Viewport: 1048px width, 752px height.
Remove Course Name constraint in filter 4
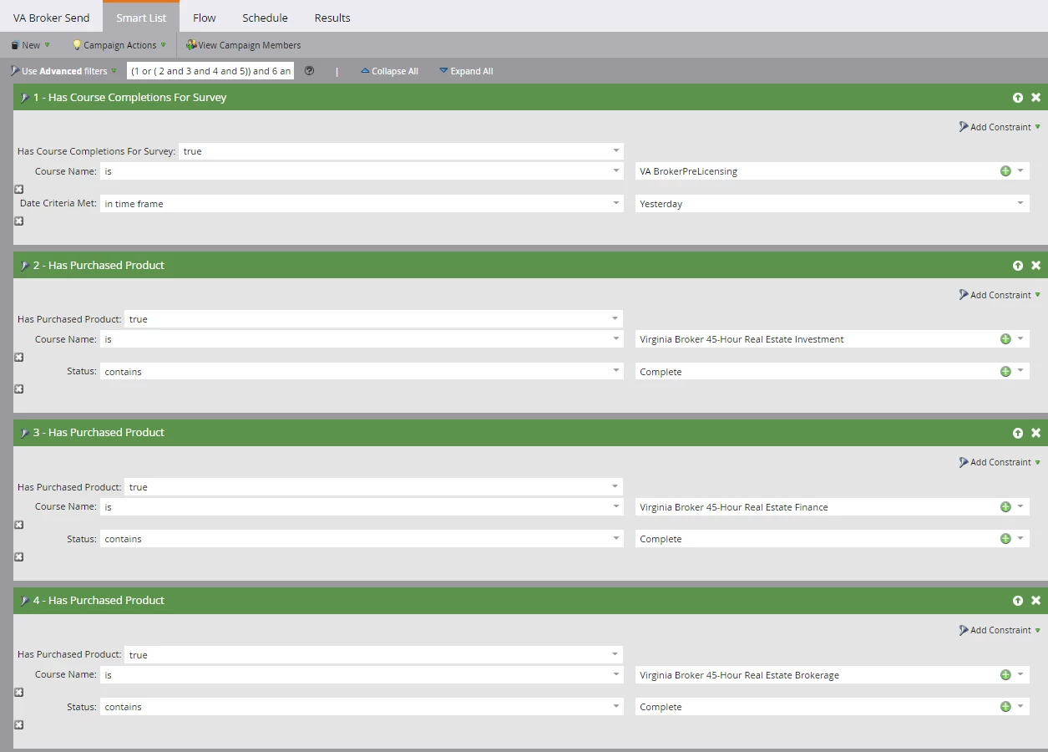(x=19, y=693)
